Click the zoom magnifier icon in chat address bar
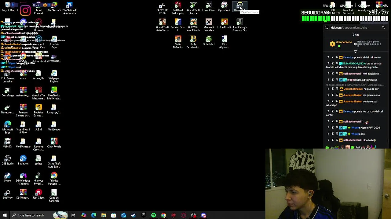The height and width of the screenshot is (219, 391). coord(383,28)
